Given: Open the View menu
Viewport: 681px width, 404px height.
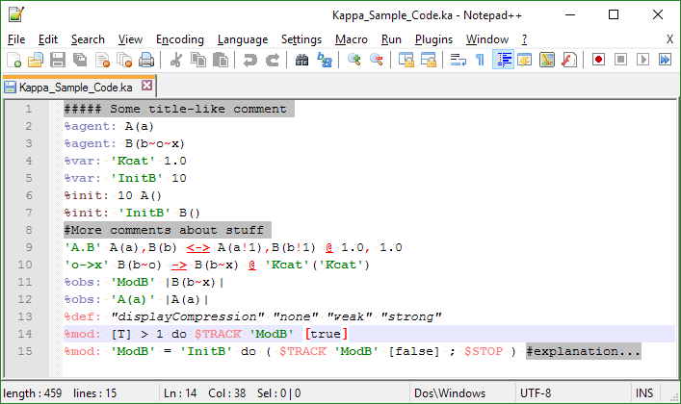Looking at the screenshot, I should coord(130,39).
